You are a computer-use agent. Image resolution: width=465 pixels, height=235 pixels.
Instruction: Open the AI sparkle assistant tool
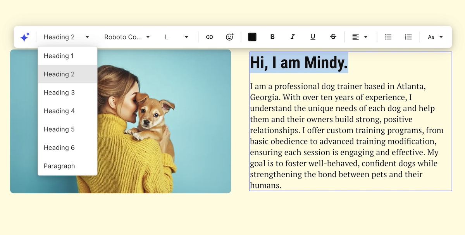(25, 37)
